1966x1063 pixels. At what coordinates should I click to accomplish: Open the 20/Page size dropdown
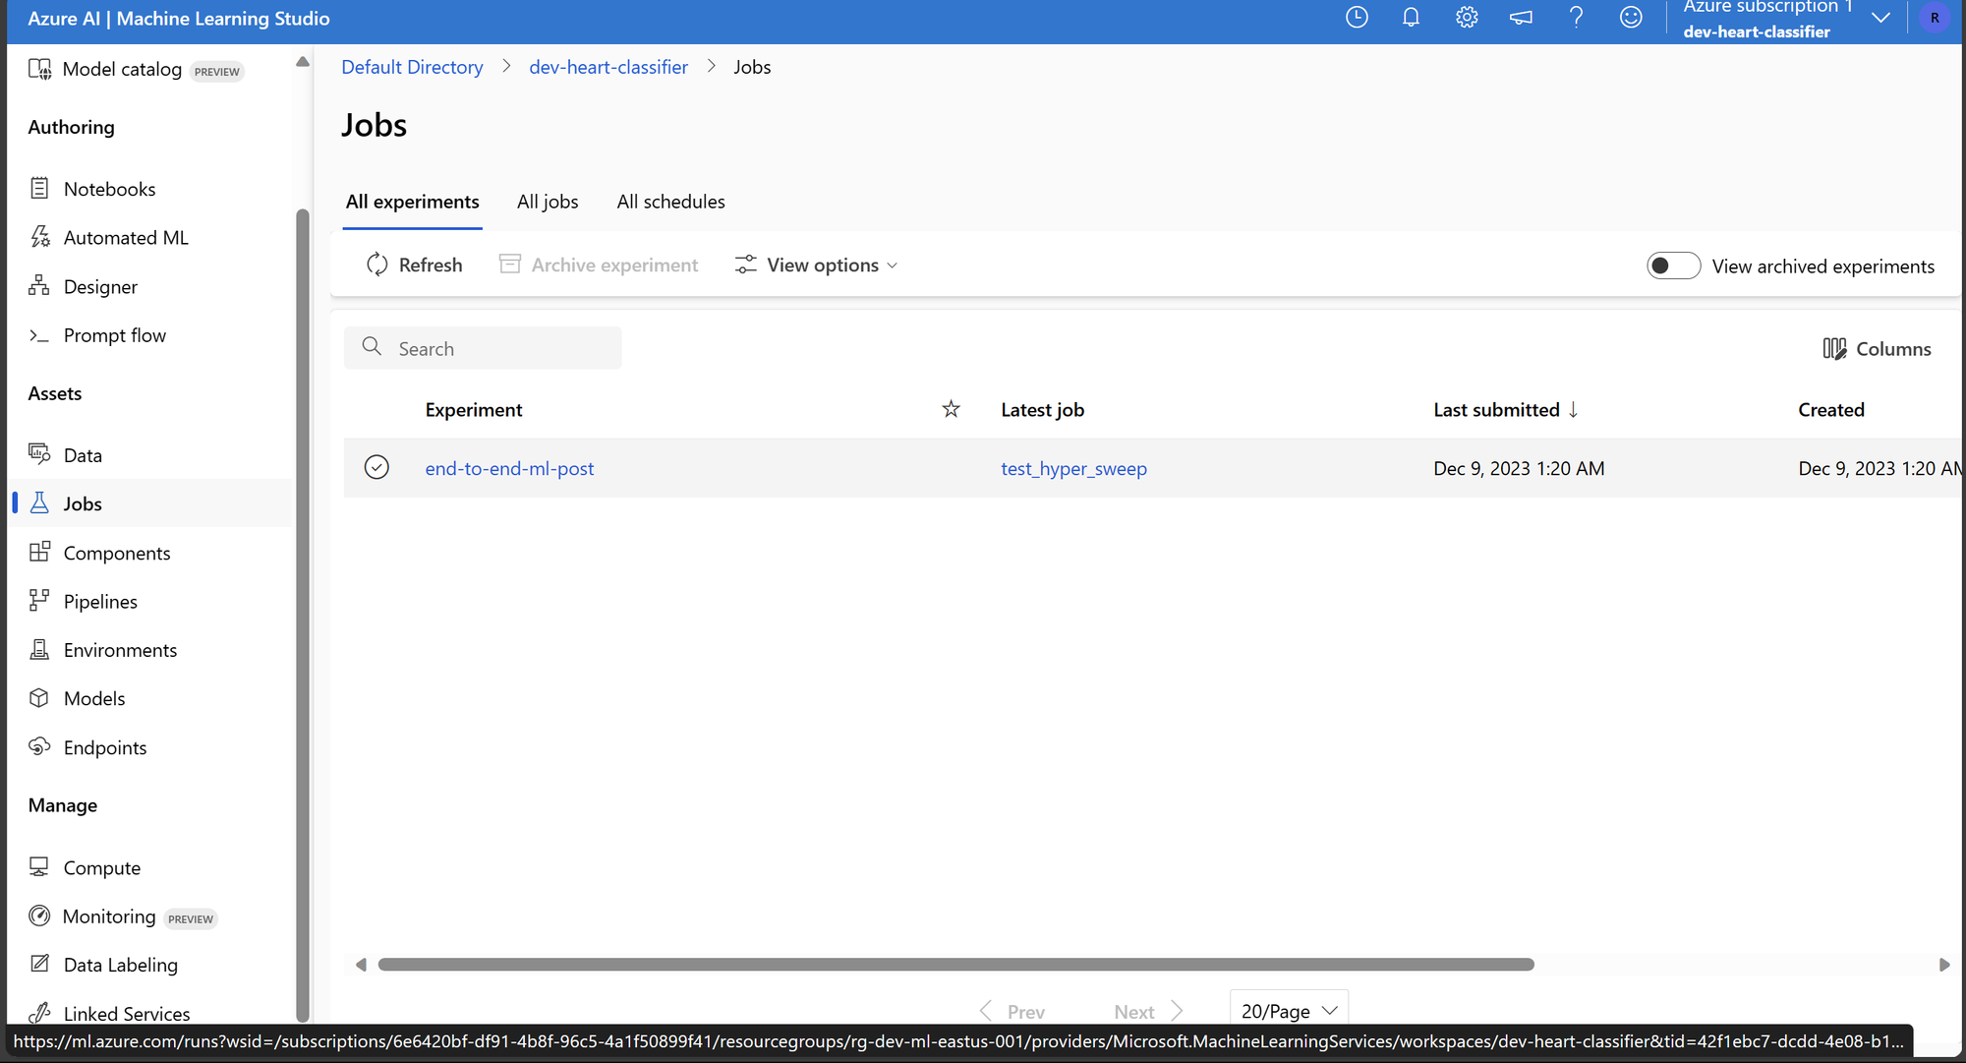1289,1011
